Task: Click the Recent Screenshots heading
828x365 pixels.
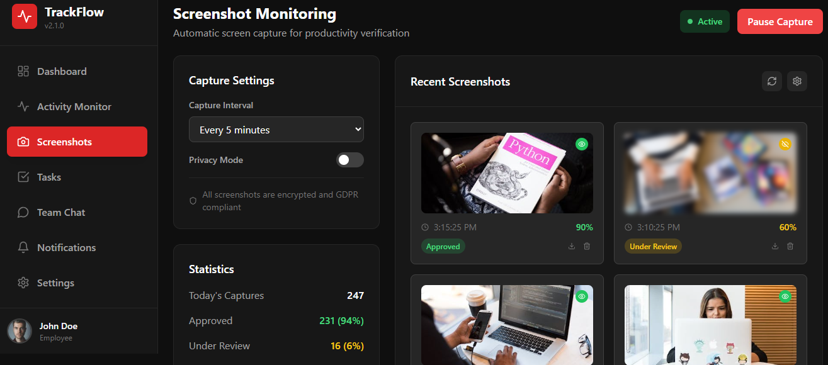Action: click(460, 81)
